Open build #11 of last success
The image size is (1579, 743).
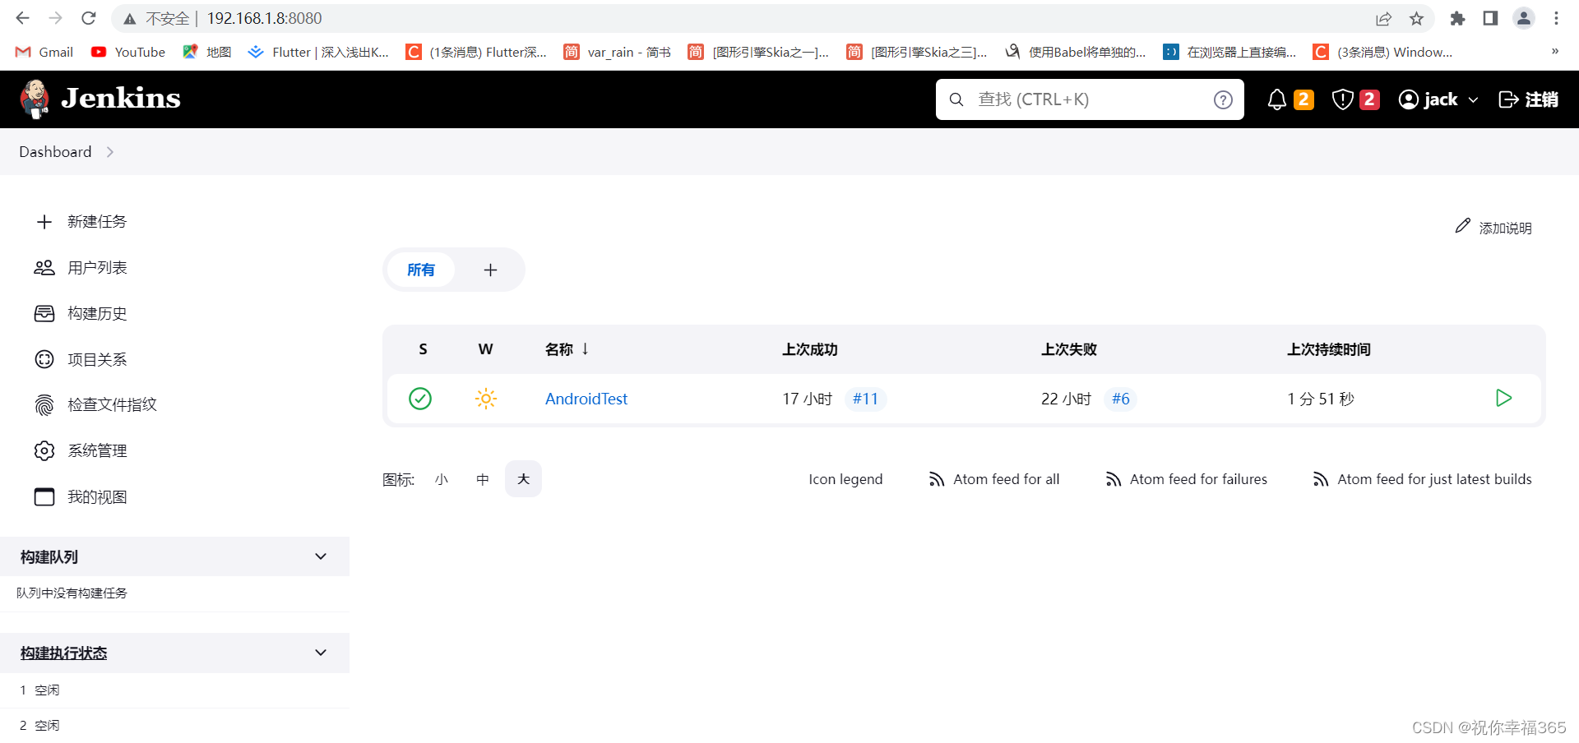pos(865,399)
